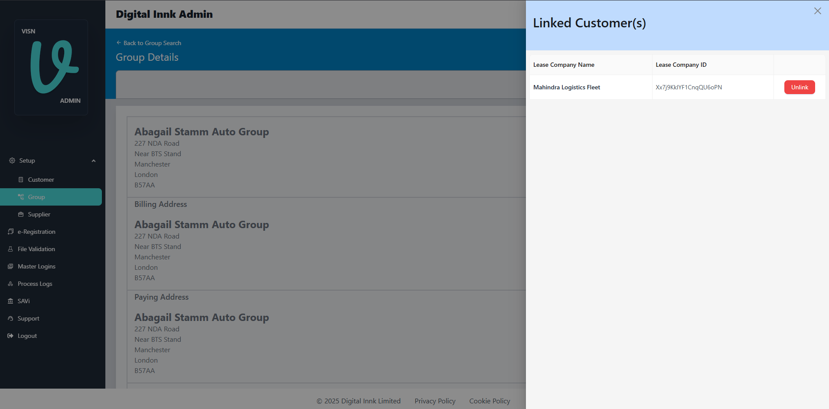Select the Group menu item
829x409 pixels.
(36, 197)
